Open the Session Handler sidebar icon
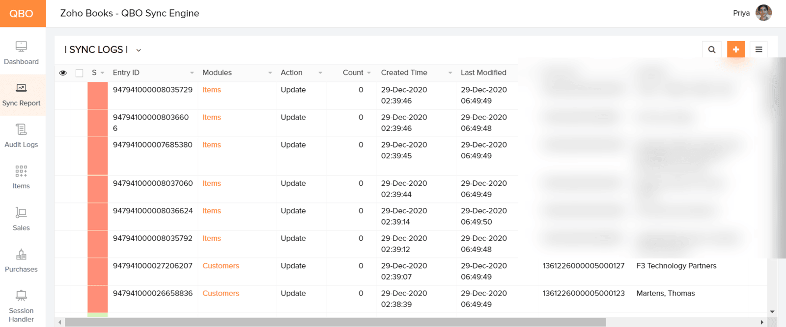 (x=21, y=296)
